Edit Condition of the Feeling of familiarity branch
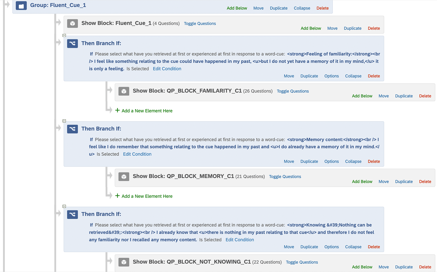Viewport: 437px width, 272px height. (x=167, y=69)
